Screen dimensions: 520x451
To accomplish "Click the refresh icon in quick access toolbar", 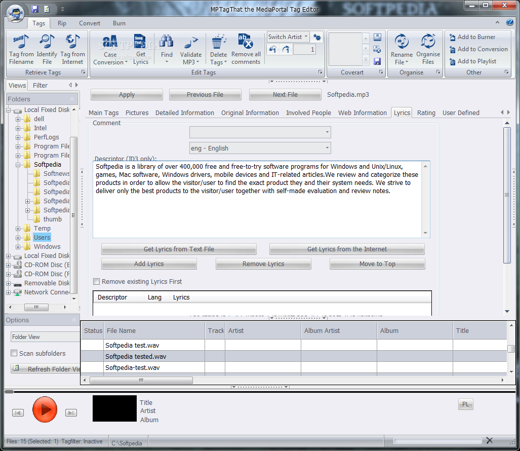I will coord(47,9).
